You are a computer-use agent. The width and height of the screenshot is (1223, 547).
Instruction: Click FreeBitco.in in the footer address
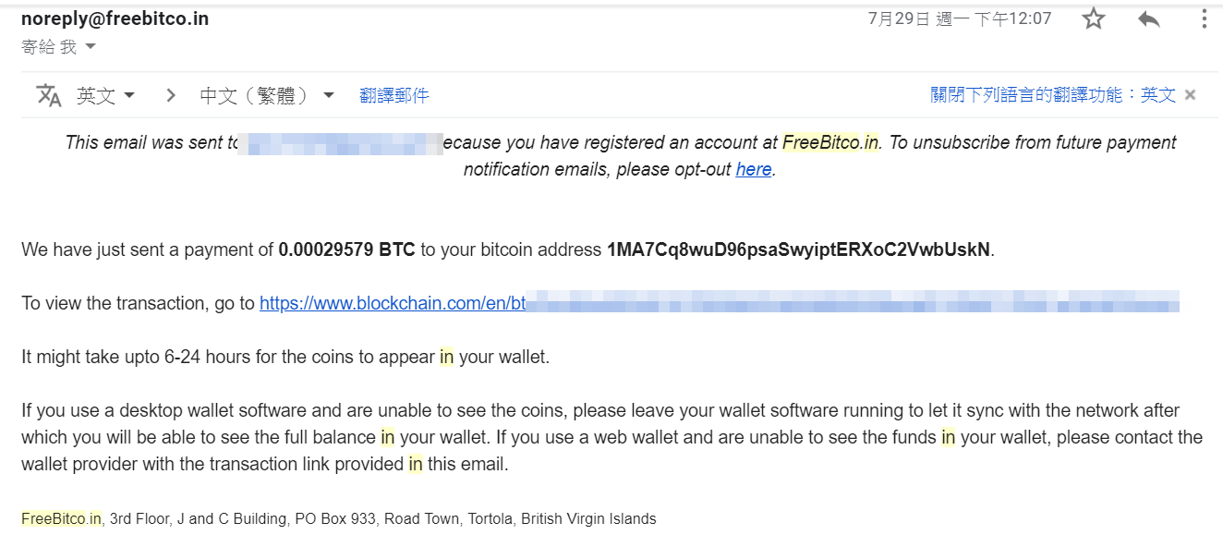point(62,519)
